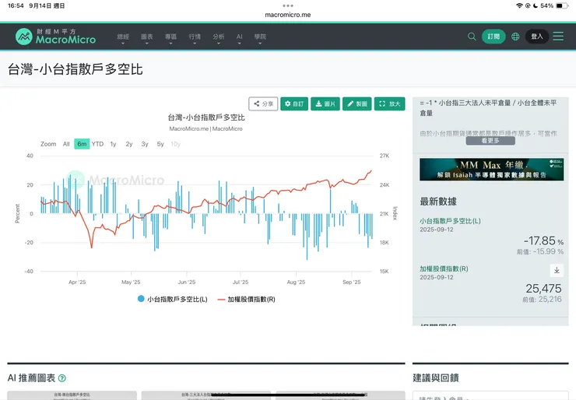Open the AI 推薦圖表 help question icon
The height and width of the screenshot is (400, 576).
62,378
